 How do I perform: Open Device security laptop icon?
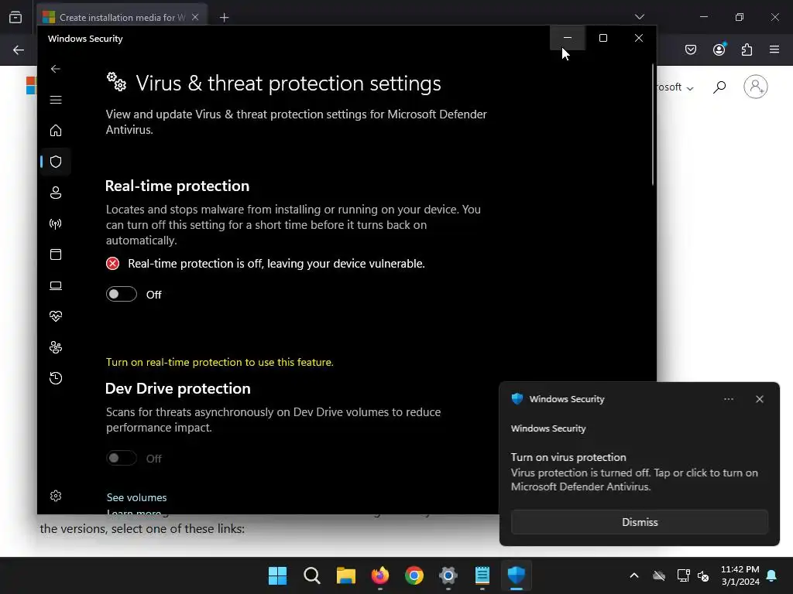tap(56, 286)
